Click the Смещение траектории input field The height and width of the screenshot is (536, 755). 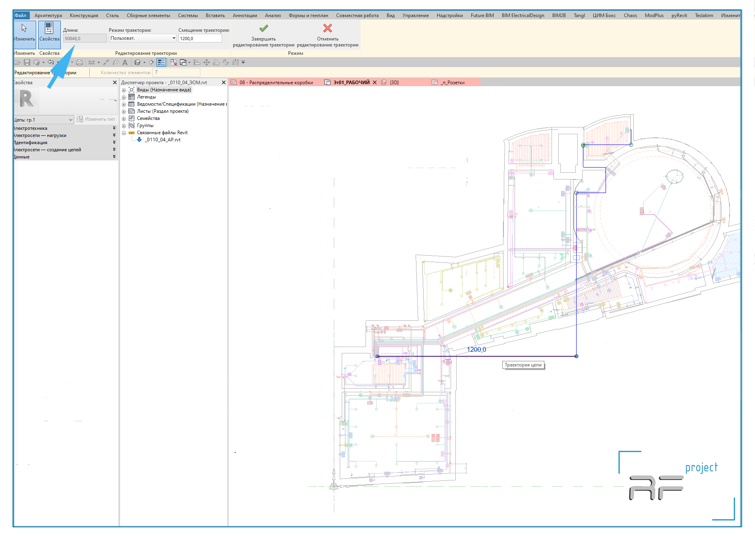[x=200, y=39]
